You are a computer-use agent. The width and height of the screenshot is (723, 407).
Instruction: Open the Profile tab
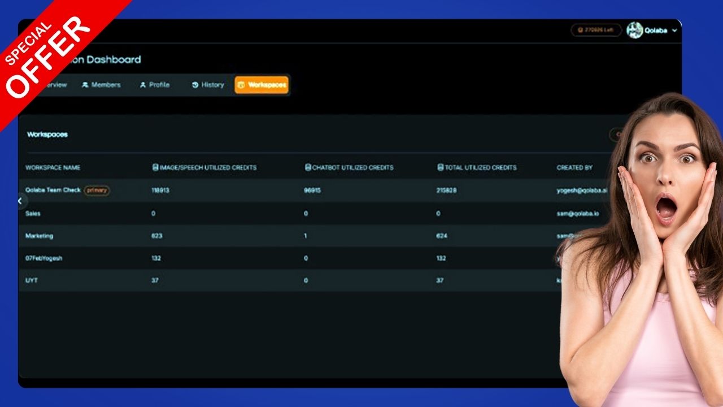click(154, 85)
